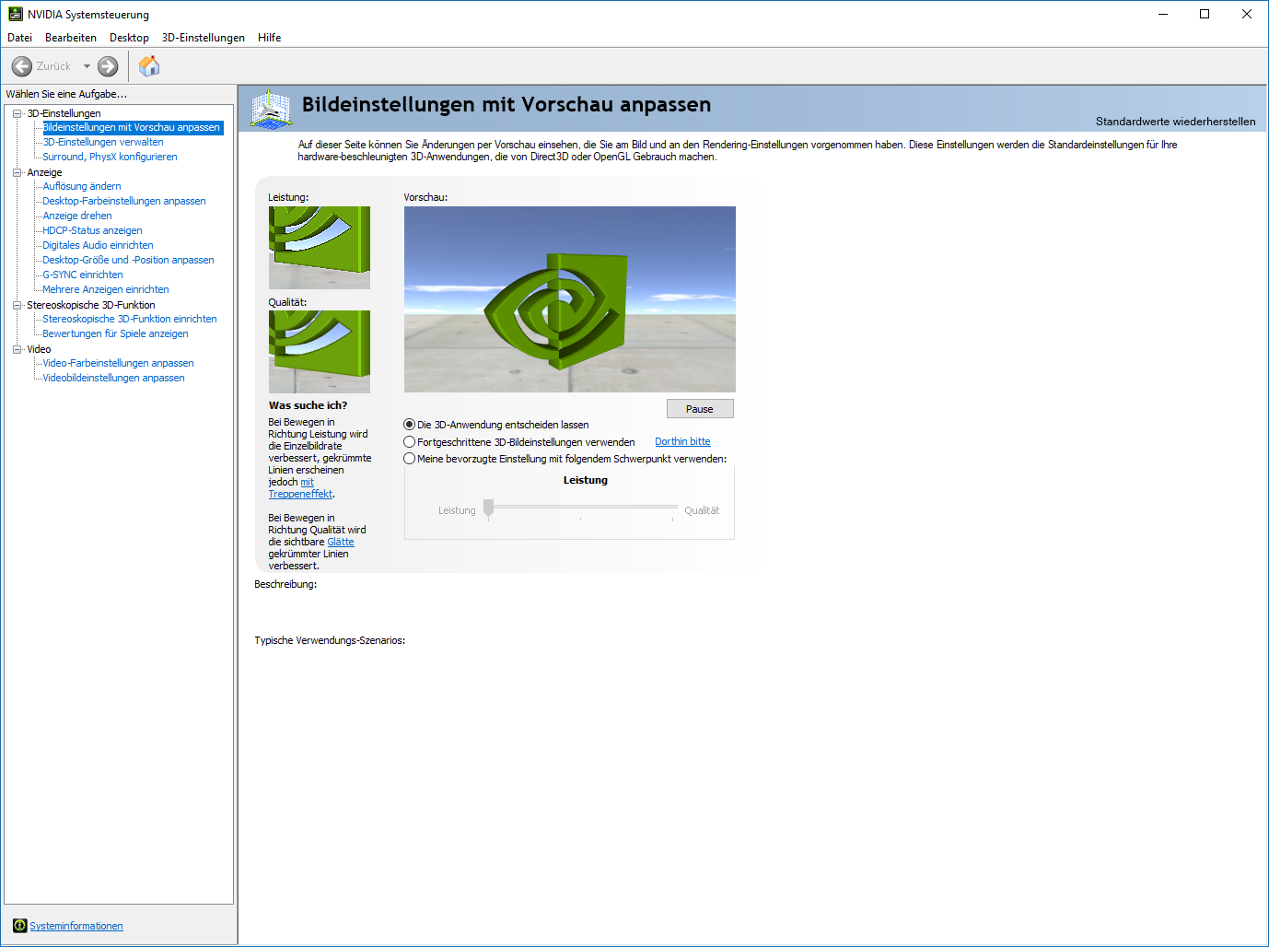The image size is (1269, 947).
Task: Open Videobildeinstellungen anpassen
Action: [113, 378]
